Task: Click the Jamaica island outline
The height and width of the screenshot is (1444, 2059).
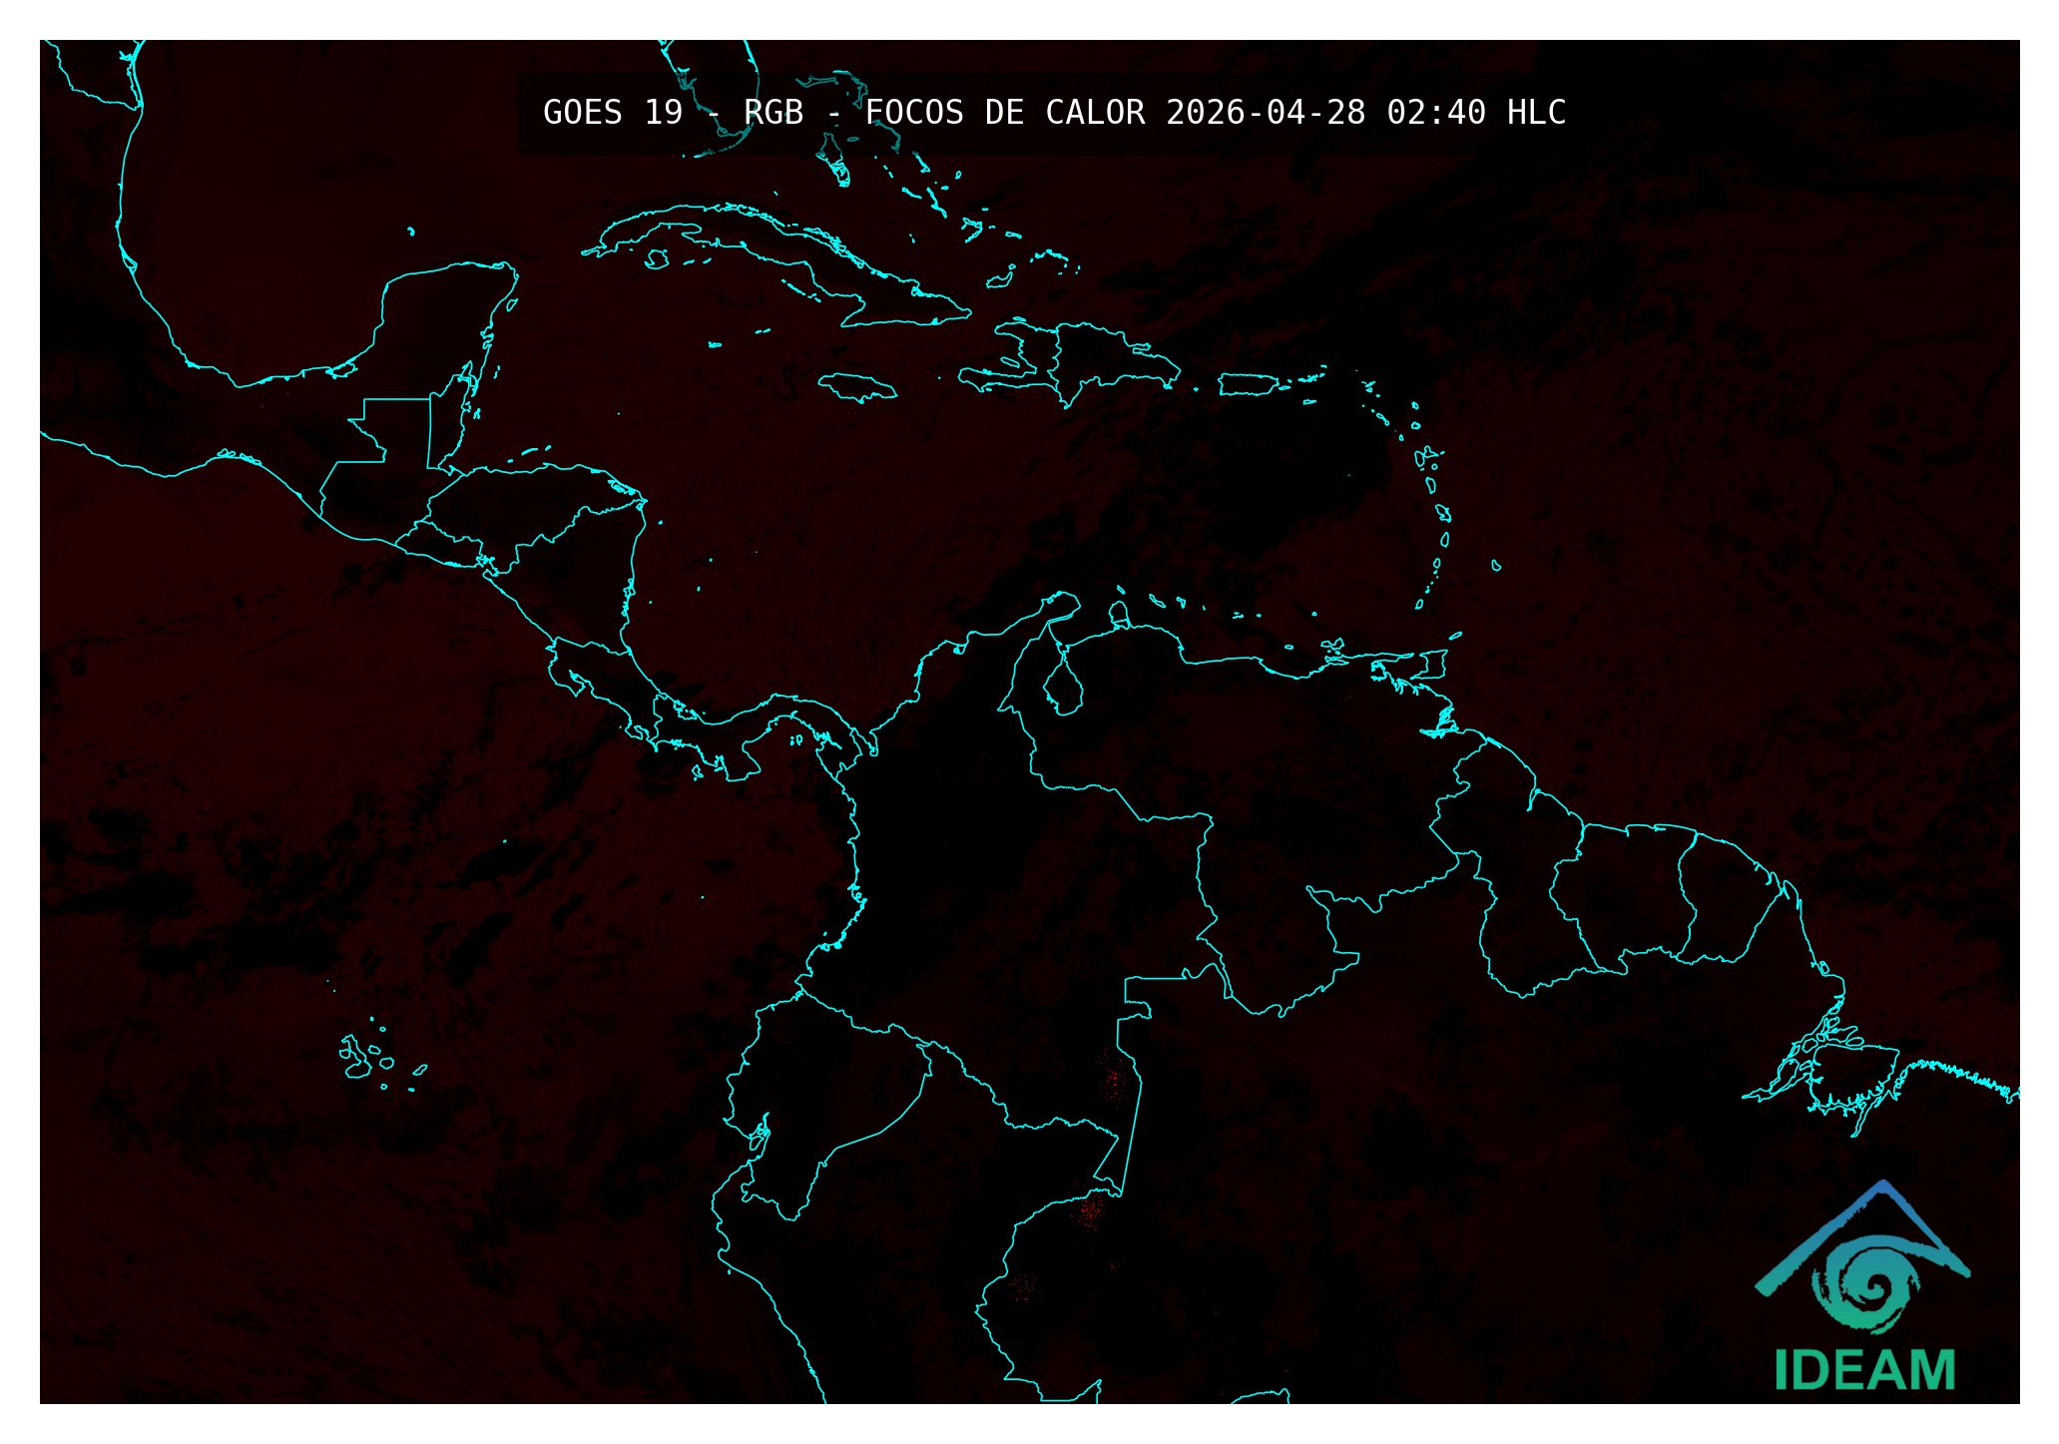Action: [856, 387]
